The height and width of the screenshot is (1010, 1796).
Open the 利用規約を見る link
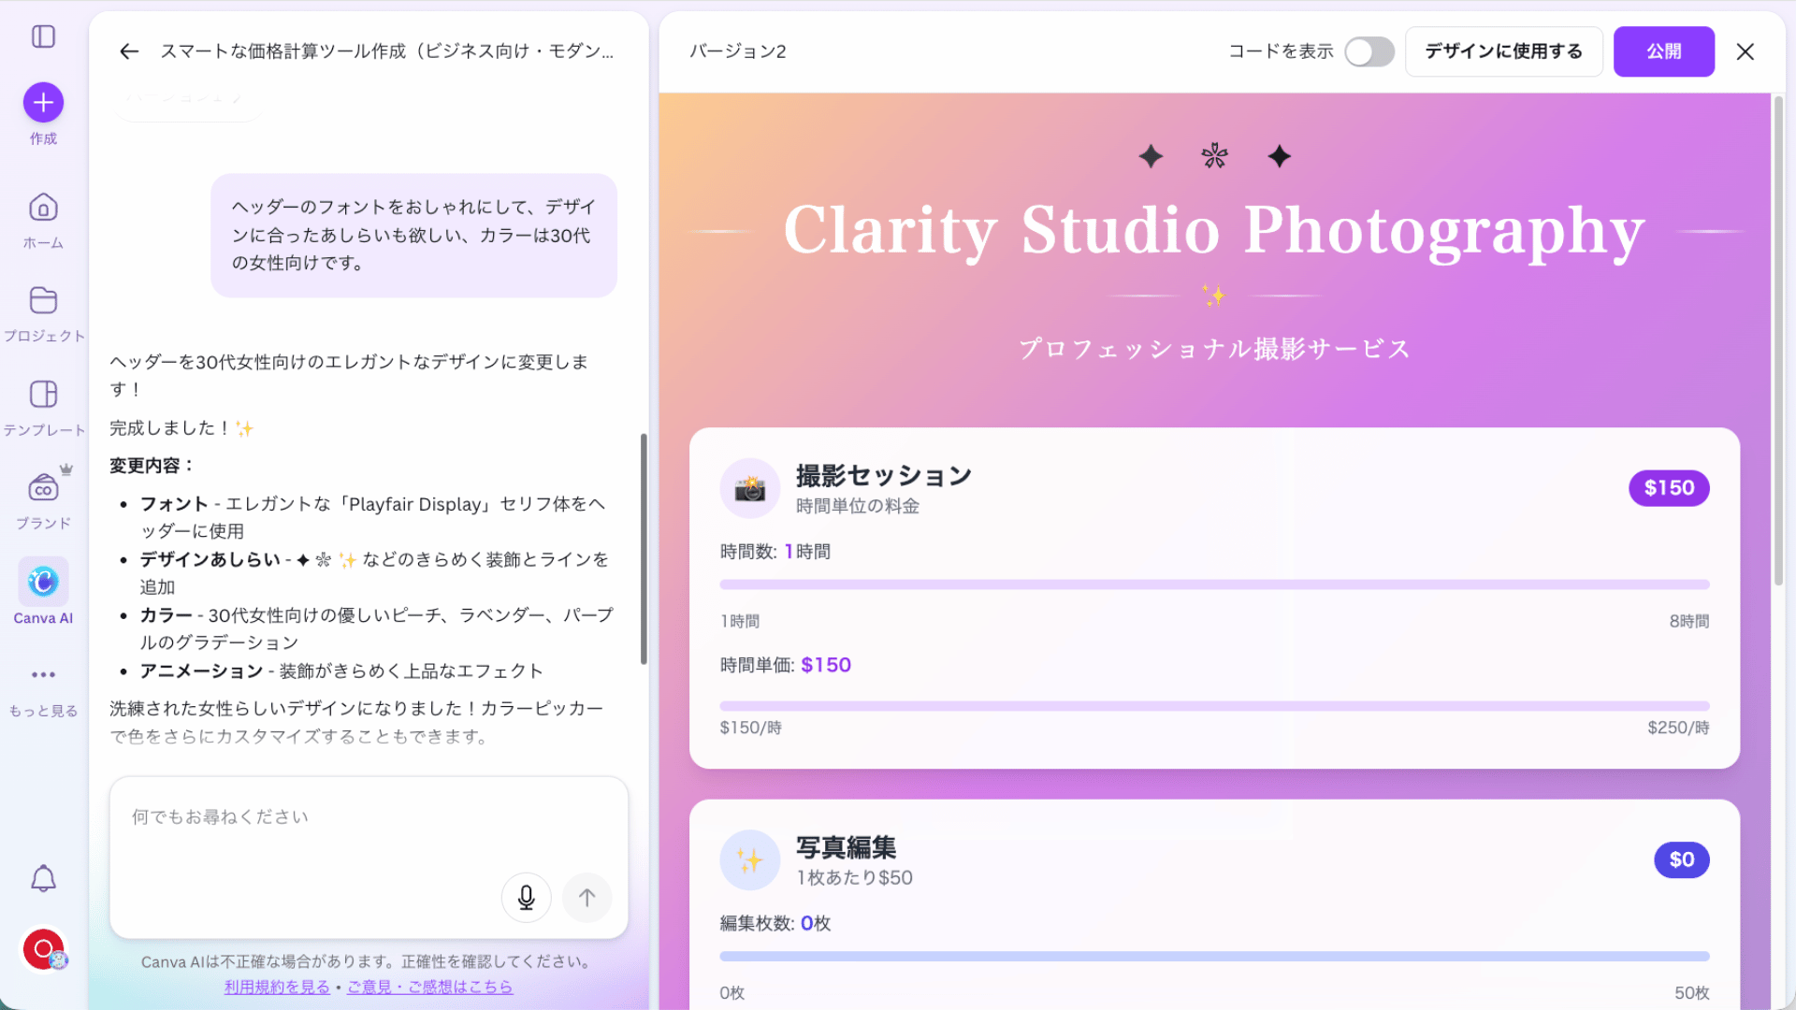[x=276, y=987]
